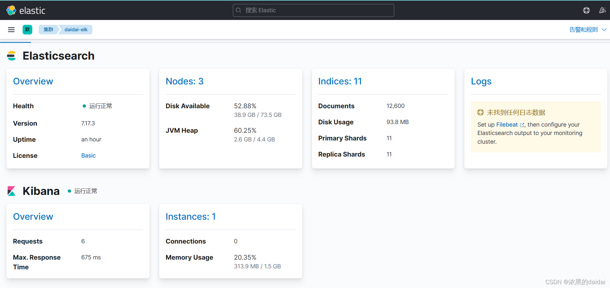610x288 pixels.
Task: Open the newsfeed celebration icon
Action: tap(602, 10)
